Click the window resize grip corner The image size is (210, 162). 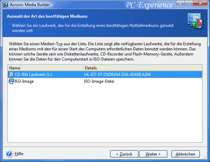click(205, 157)
